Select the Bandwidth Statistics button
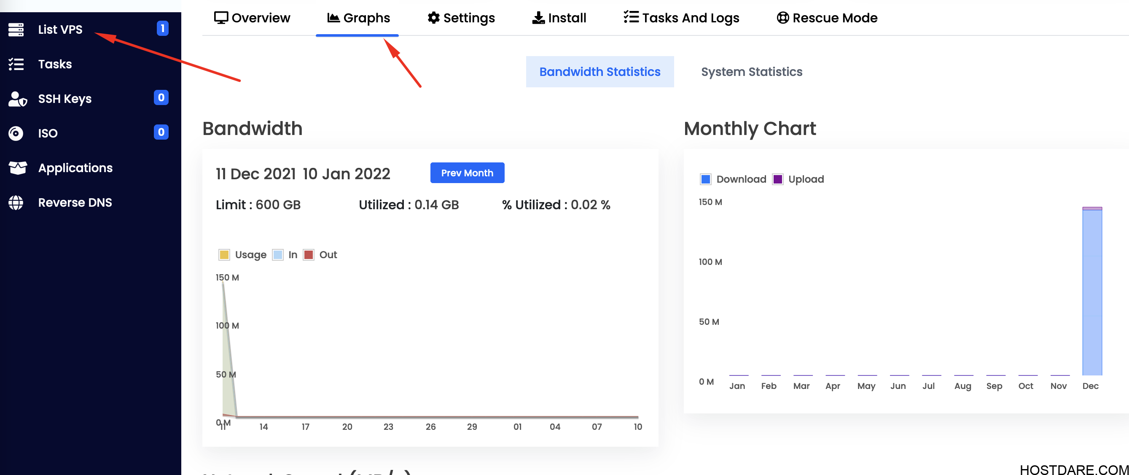Image resolution: width=1129 pixels, height=475 pixels. coord(599,71)
